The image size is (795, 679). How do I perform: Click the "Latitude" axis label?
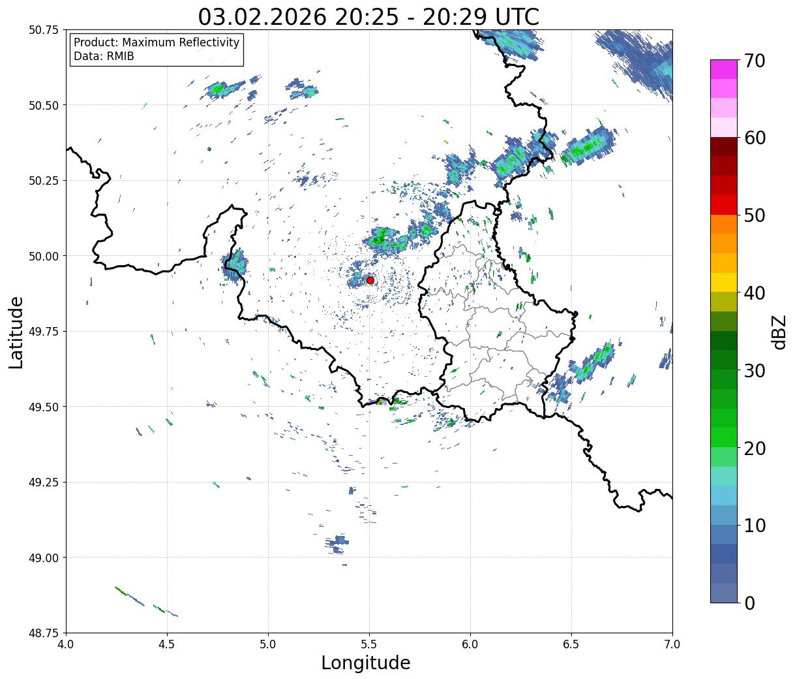coord(16,332)
